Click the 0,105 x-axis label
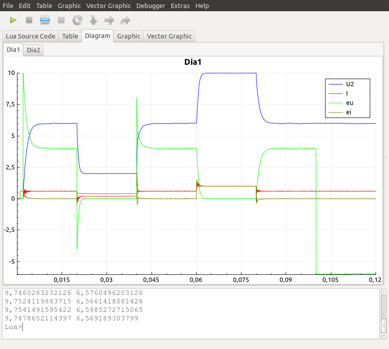 [330, 280]
